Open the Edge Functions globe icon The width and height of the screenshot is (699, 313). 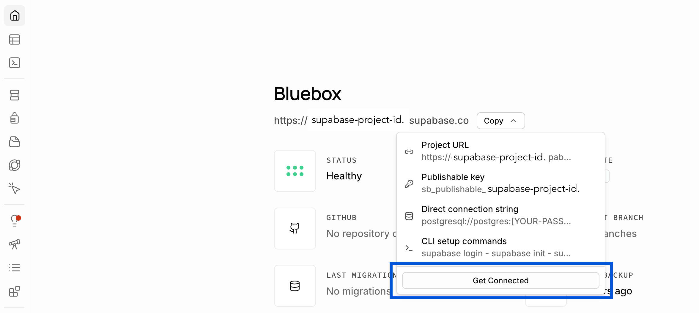[x=15, y=165]
